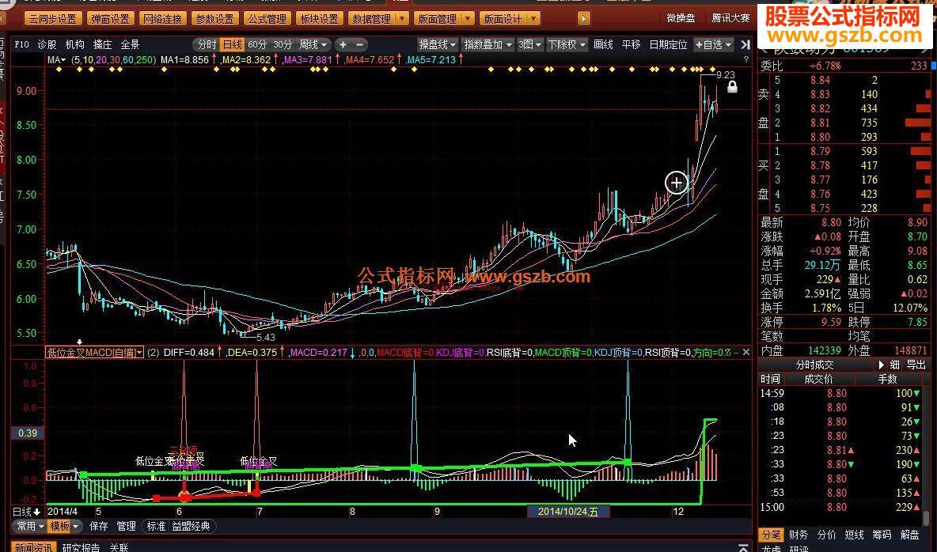
Task: Click the plus zoom-in chart icon
Action: 344,45
